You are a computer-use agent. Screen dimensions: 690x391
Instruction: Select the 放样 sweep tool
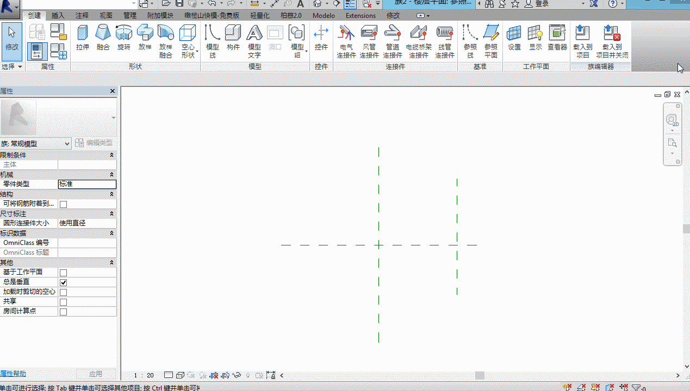click(x=145, y=37)
